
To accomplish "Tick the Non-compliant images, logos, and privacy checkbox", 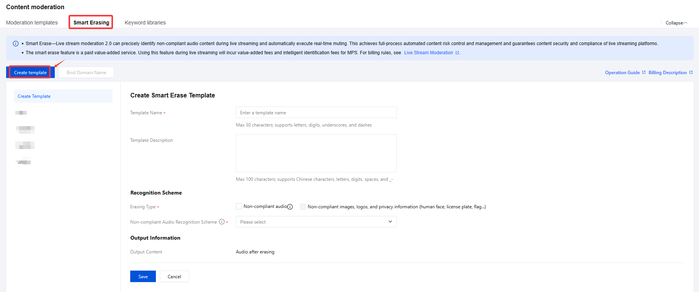I will coord(303,207).
